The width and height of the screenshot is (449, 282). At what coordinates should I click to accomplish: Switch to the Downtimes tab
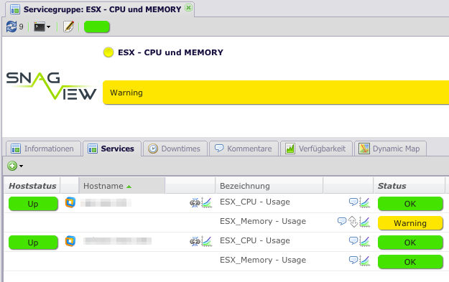[x=175, y=149]
